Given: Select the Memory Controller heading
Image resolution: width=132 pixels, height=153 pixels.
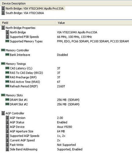Looking at the screenshot, I should pos(17,50).
